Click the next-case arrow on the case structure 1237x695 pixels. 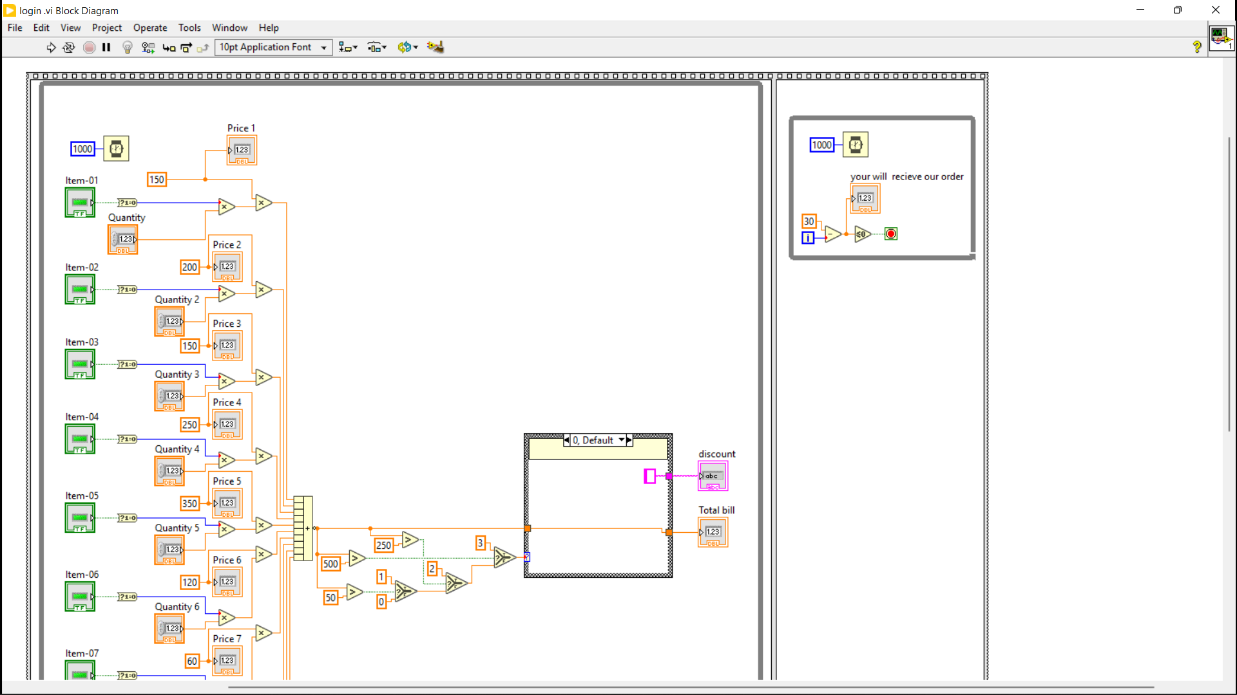[x=628, y=440]
